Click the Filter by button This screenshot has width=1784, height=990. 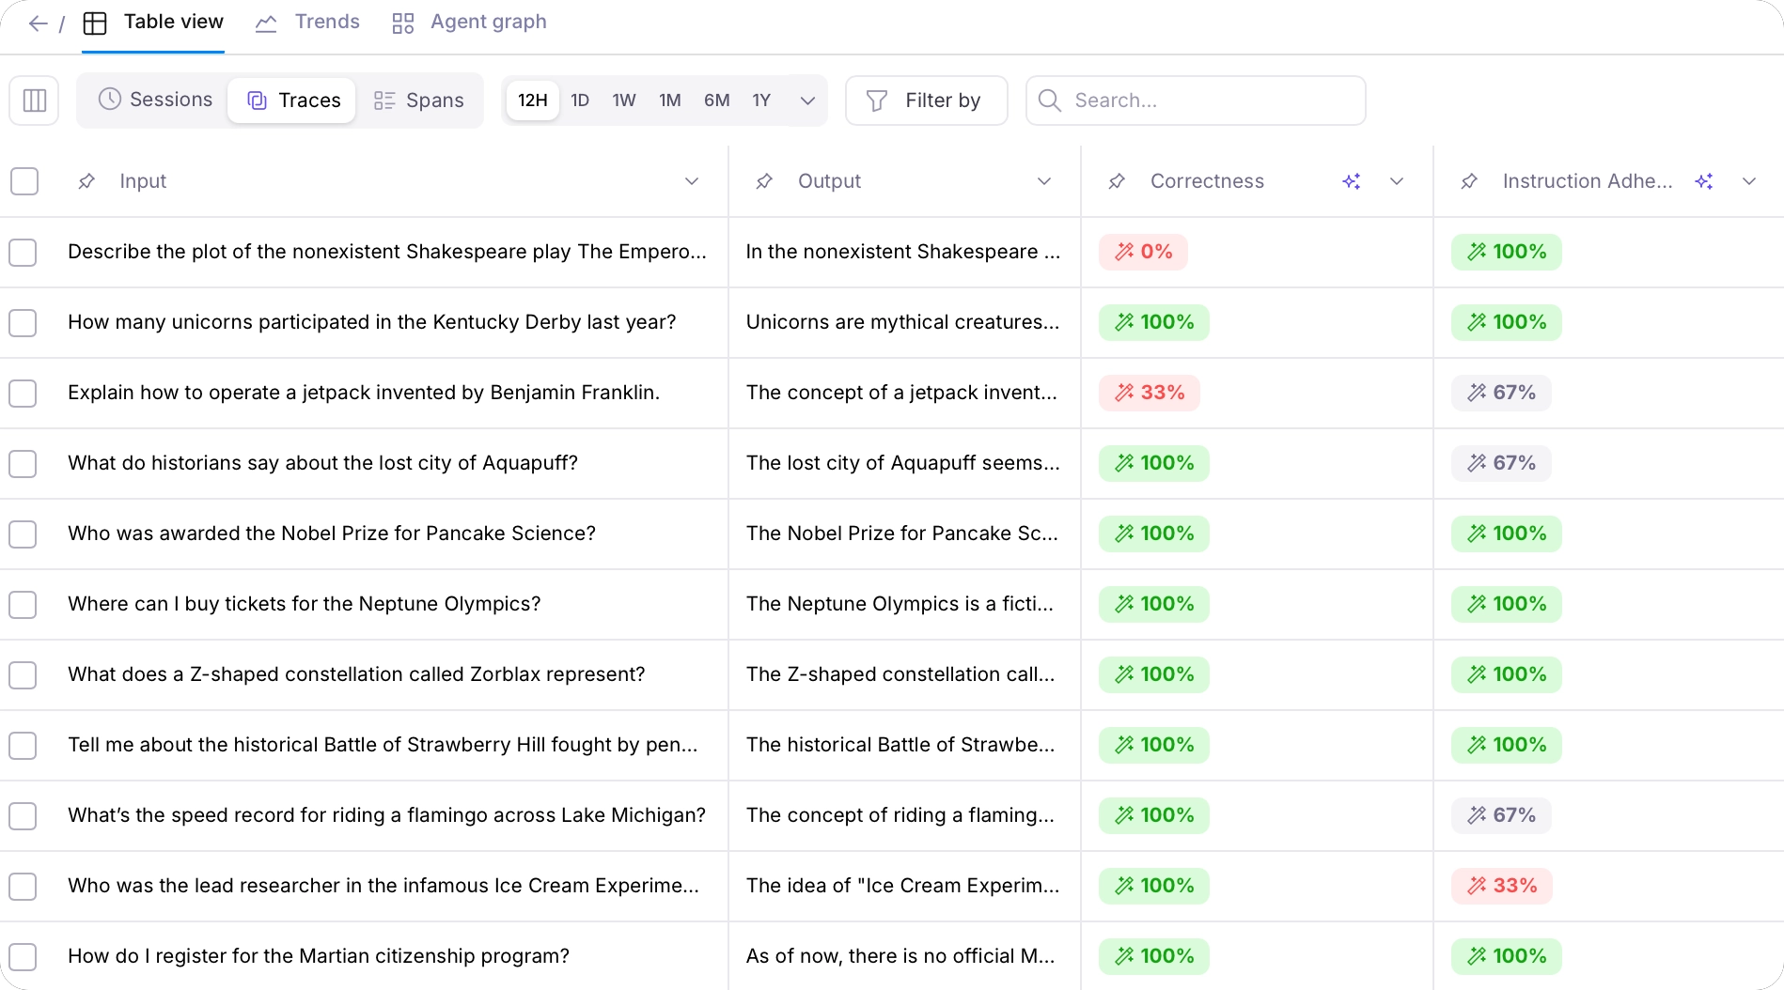[x=927, y=101]
